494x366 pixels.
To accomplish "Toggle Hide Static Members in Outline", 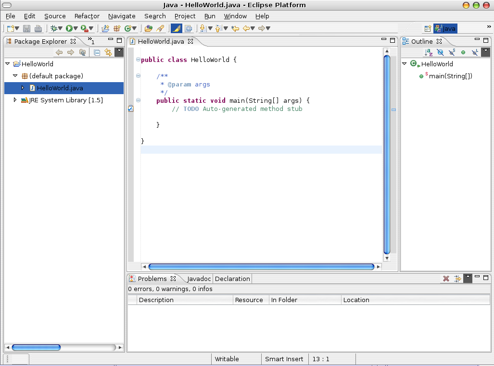I will pyautogui.click(x=452, y=52).
